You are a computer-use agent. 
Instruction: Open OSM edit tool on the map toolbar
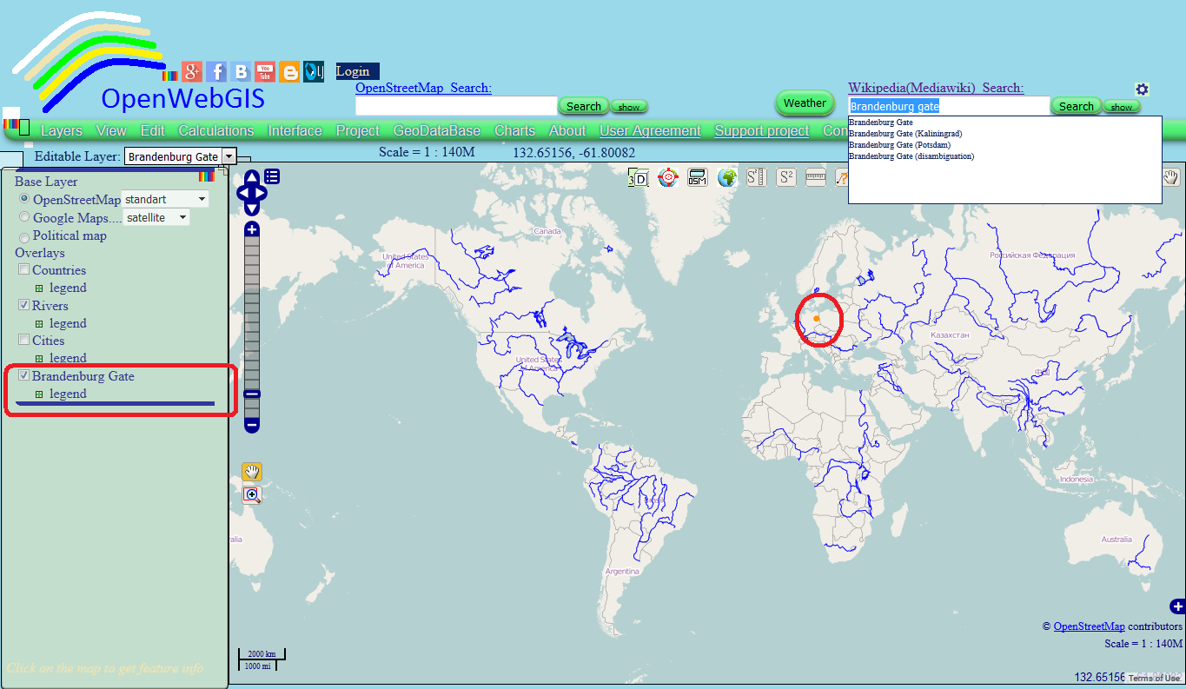(x=697, y=177)
